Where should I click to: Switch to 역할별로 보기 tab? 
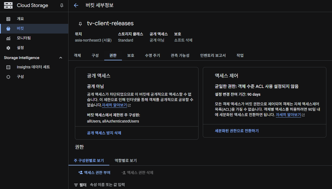pyautogui.click(x=125, y=161)
